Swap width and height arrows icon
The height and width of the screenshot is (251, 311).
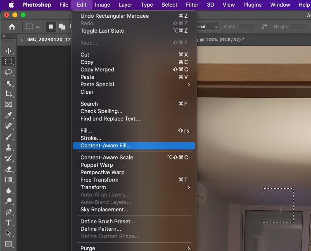tap(264, 26)
